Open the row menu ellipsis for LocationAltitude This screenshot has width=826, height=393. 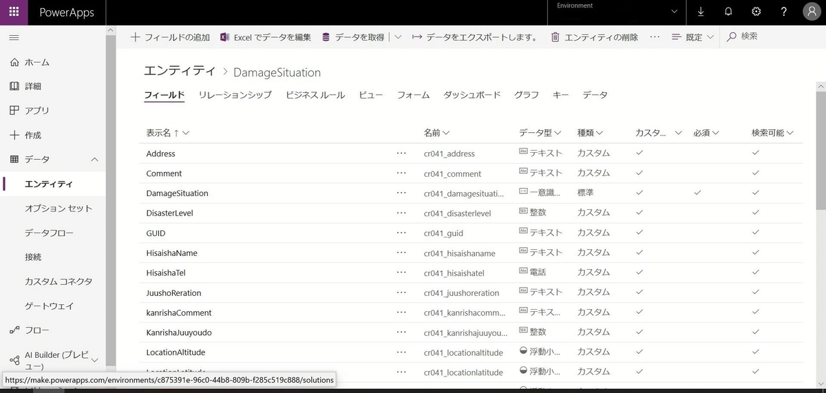[401, 352]
